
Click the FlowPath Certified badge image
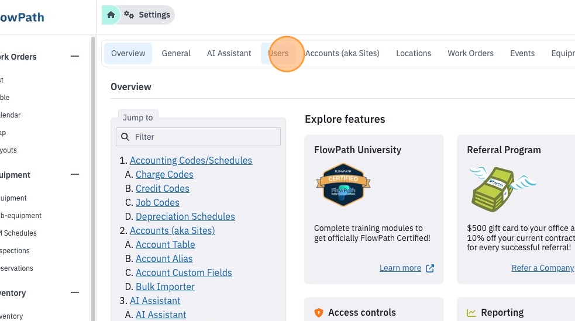(343, 184)
